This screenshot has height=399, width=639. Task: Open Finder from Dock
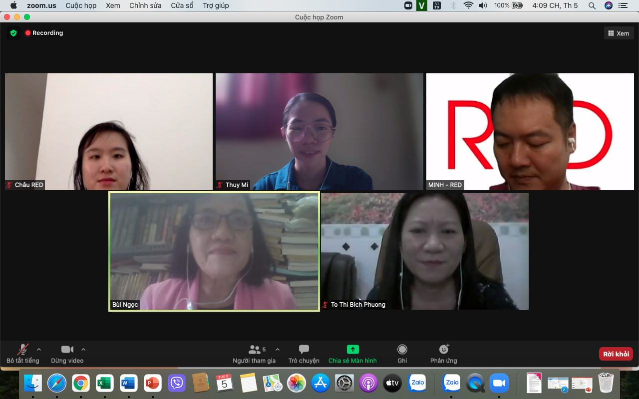tap(33, 383)
